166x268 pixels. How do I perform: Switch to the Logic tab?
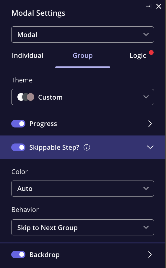pos(138,55)
